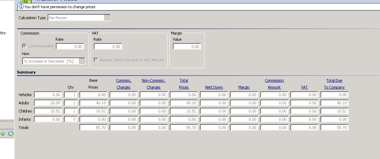Click the Children unit price field 15.52
The image size is (380, 159).
coord(48,111)
